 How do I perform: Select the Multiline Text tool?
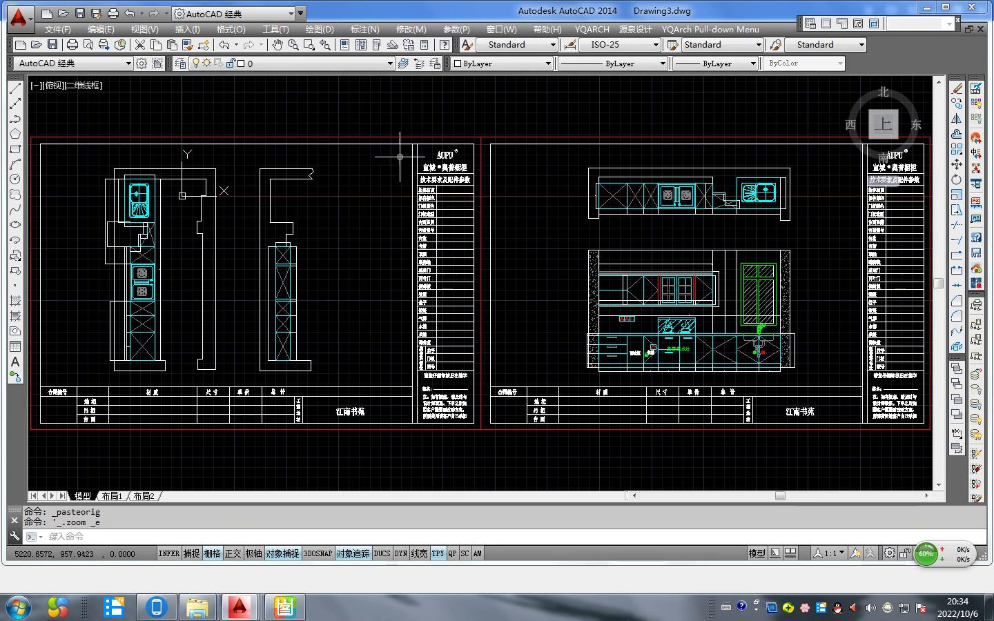(15, 362)
